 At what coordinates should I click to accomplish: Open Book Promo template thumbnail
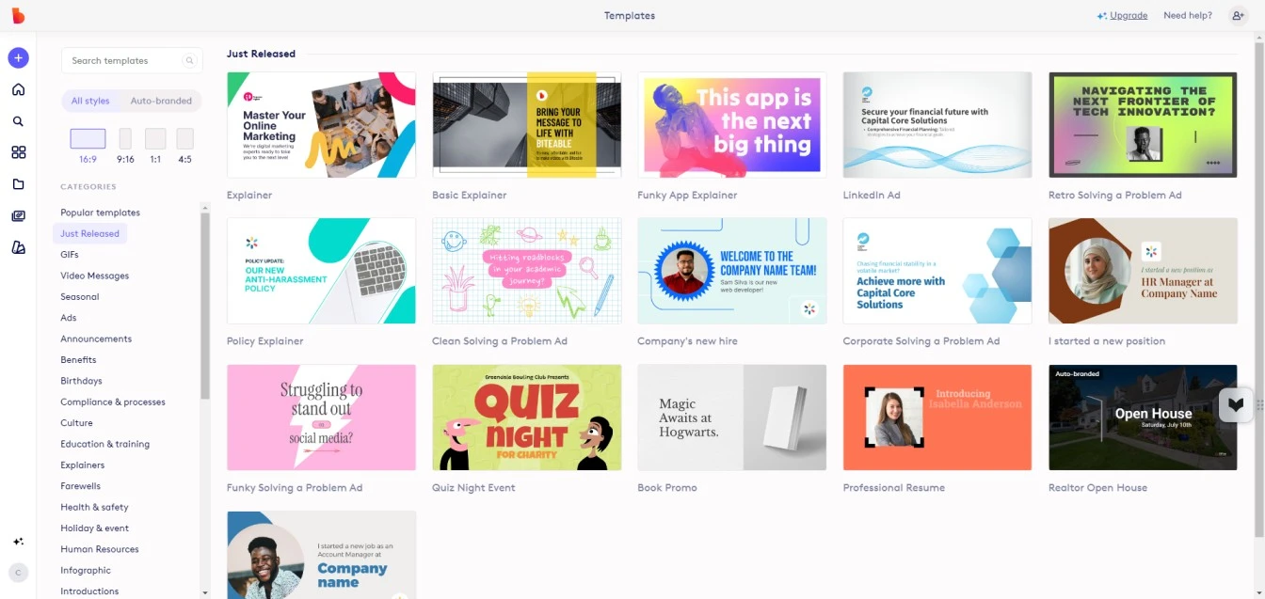coord(731,418)
